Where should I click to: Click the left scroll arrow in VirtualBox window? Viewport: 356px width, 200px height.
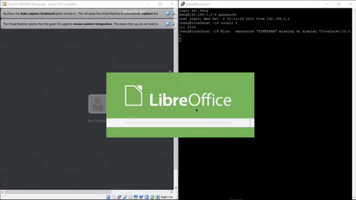pyautogui.click(x=2, y=192)
